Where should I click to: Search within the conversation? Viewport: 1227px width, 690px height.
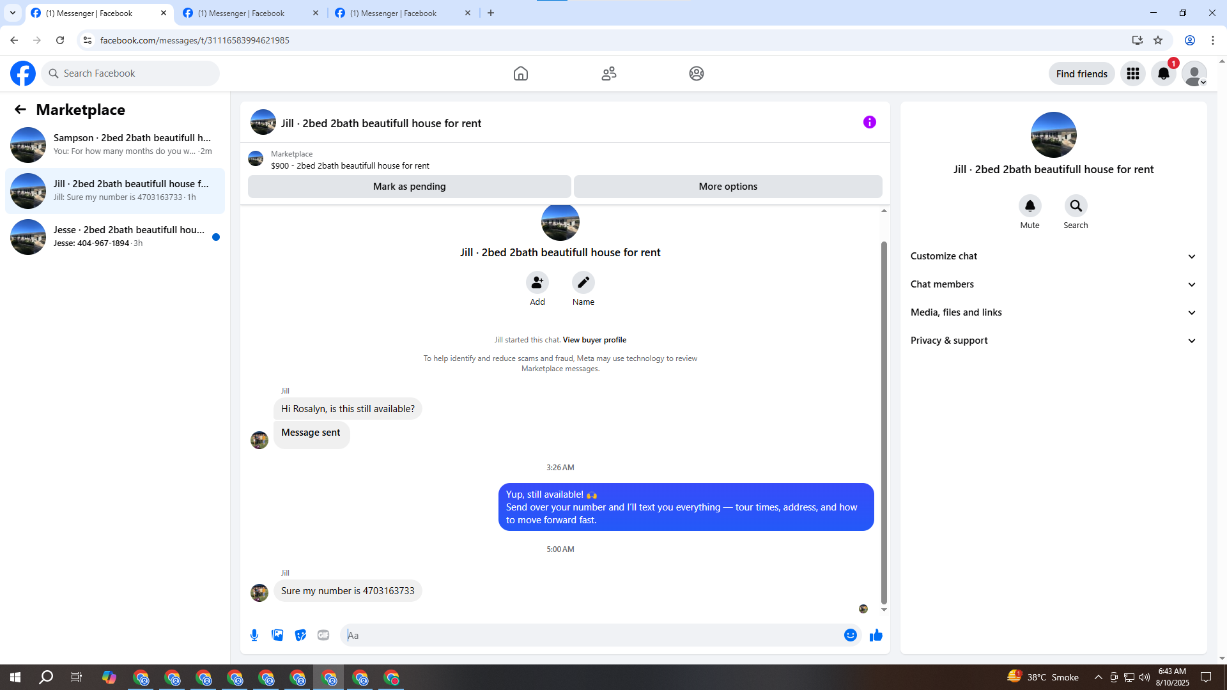point(1076,206)
